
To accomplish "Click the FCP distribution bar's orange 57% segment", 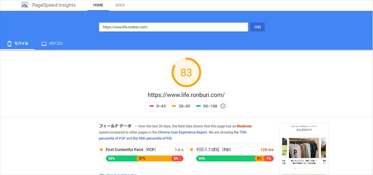I will 155,159.
